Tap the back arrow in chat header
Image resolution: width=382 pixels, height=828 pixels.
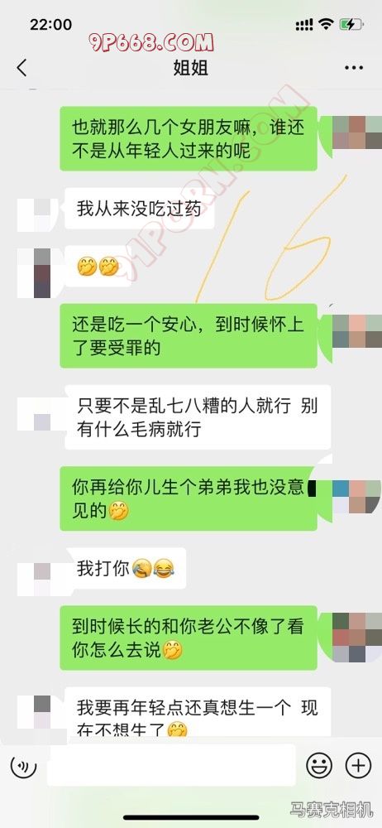[21, 68]
